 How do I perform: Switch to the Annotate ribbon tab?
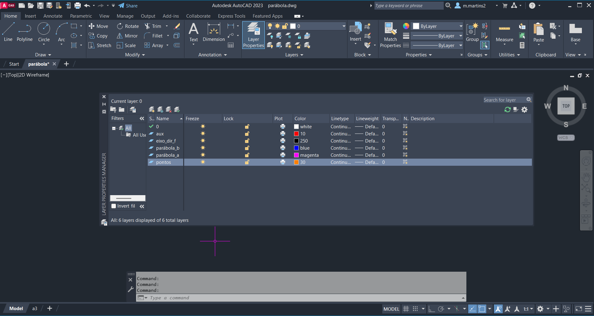53,16
